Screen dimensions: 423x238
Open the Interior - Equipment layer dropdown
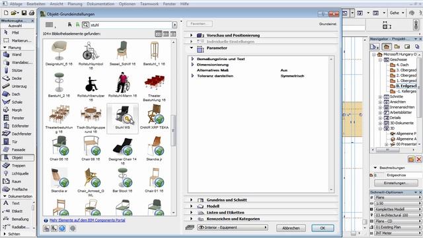click(232, 227)
